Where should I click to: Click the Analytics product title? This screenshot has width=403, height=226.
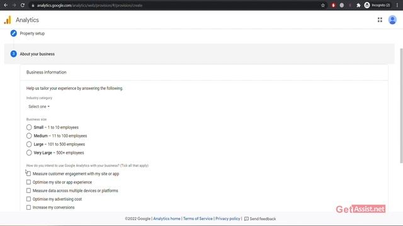[27, 20]
